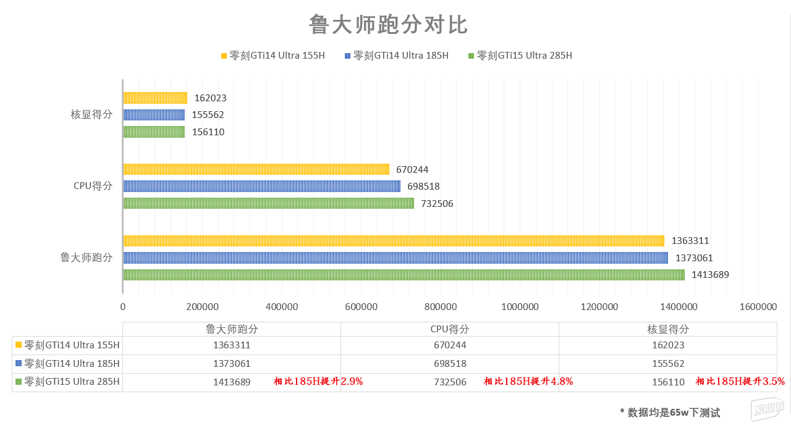Click the 1000000 horizontal axis tick label
Viewport: 791px width, 428px height.
(520, 306)
